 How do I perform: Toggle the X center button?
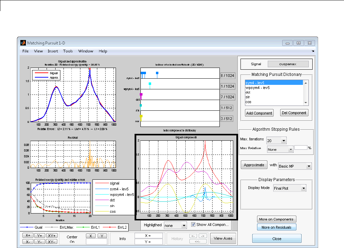[x=90, y=236]
